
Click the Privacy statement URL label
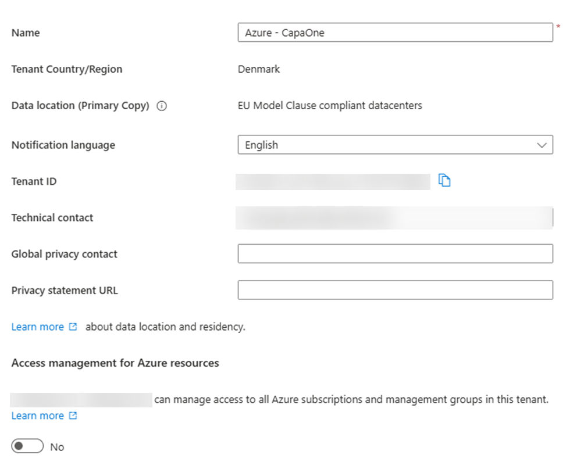point(65,291)
